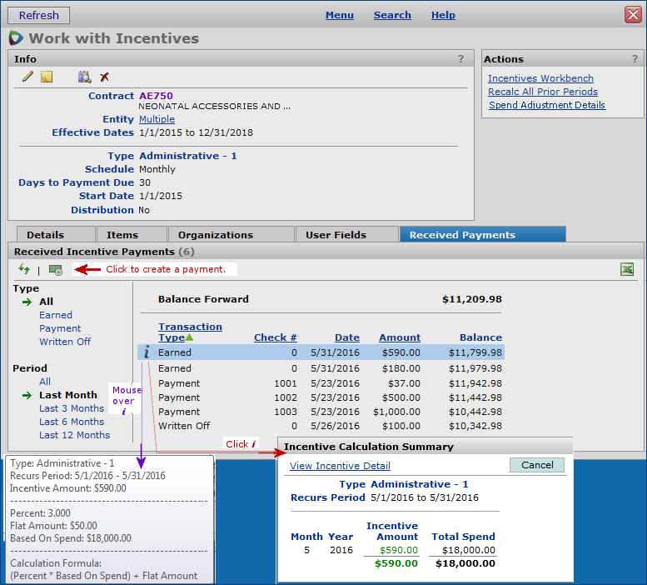
Task: Open the yellow sticky note icon
Action: (x=47, y=77)
